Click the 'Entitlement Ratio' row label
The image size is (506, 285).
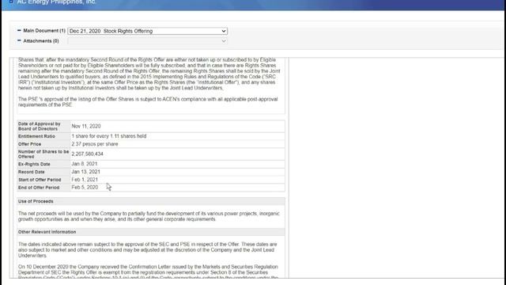pos(36,136)
